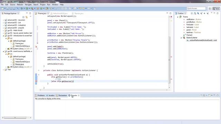The height and width of the screenshot is (124, 221).
Task: Click the Display Selected Console icon
Action: click(x=204, y=95)
